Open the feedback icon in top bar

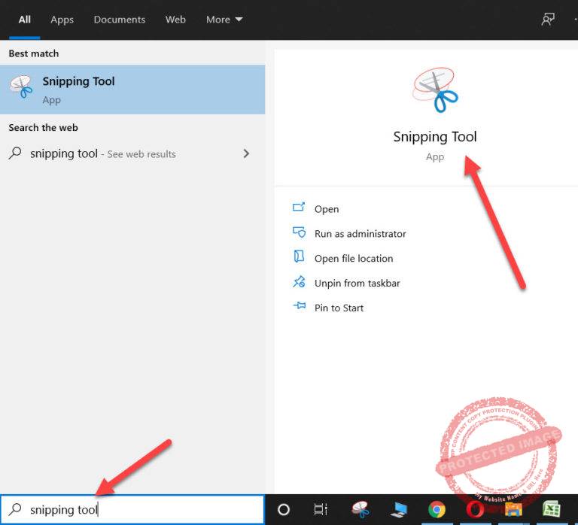pos(548,19)
